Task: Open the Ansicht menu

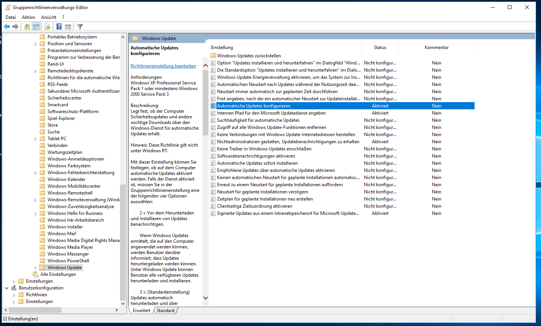Action: click(x=49, y=17)
